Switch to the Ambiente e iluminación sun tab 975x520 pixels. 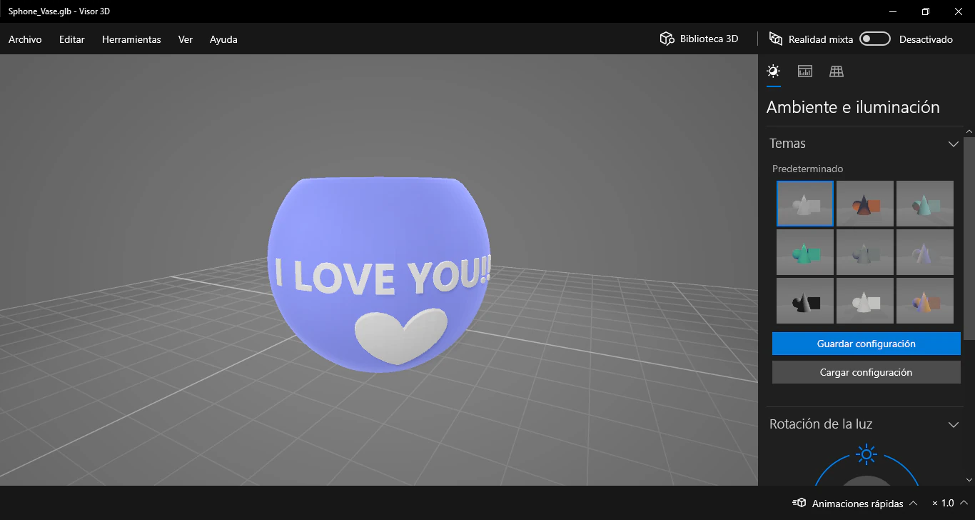[x=773, y=71]
